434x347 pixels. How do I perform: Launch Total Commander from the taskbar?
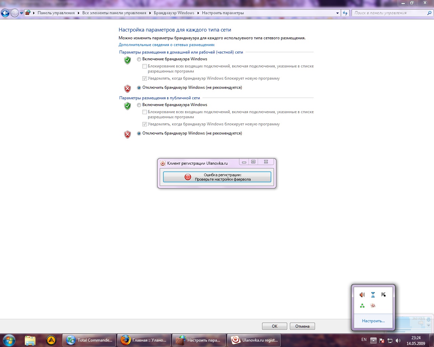(x=89, y=340)
